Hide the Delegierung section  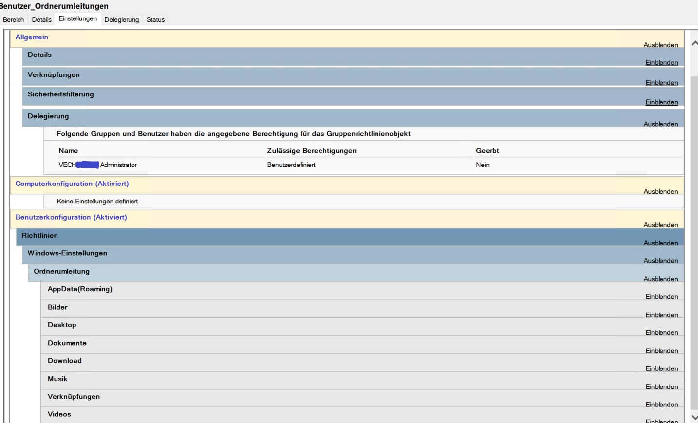tap(661, 124)
